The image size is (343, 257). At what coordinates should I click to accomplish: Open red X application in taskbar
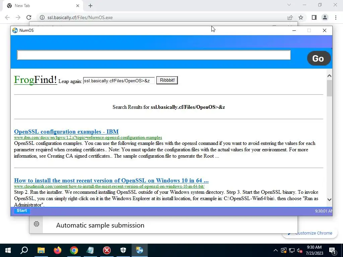107,250
